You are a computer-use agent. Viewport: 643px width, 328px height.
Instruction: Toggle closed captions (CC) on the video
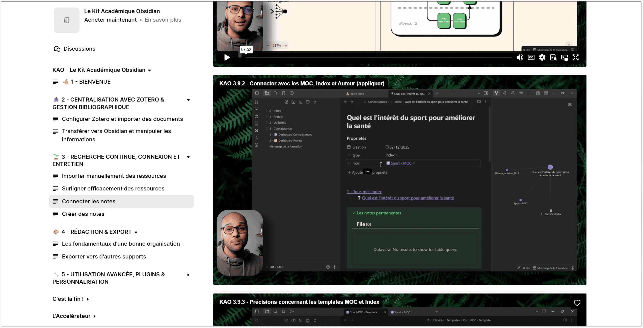tap(531, 57)
